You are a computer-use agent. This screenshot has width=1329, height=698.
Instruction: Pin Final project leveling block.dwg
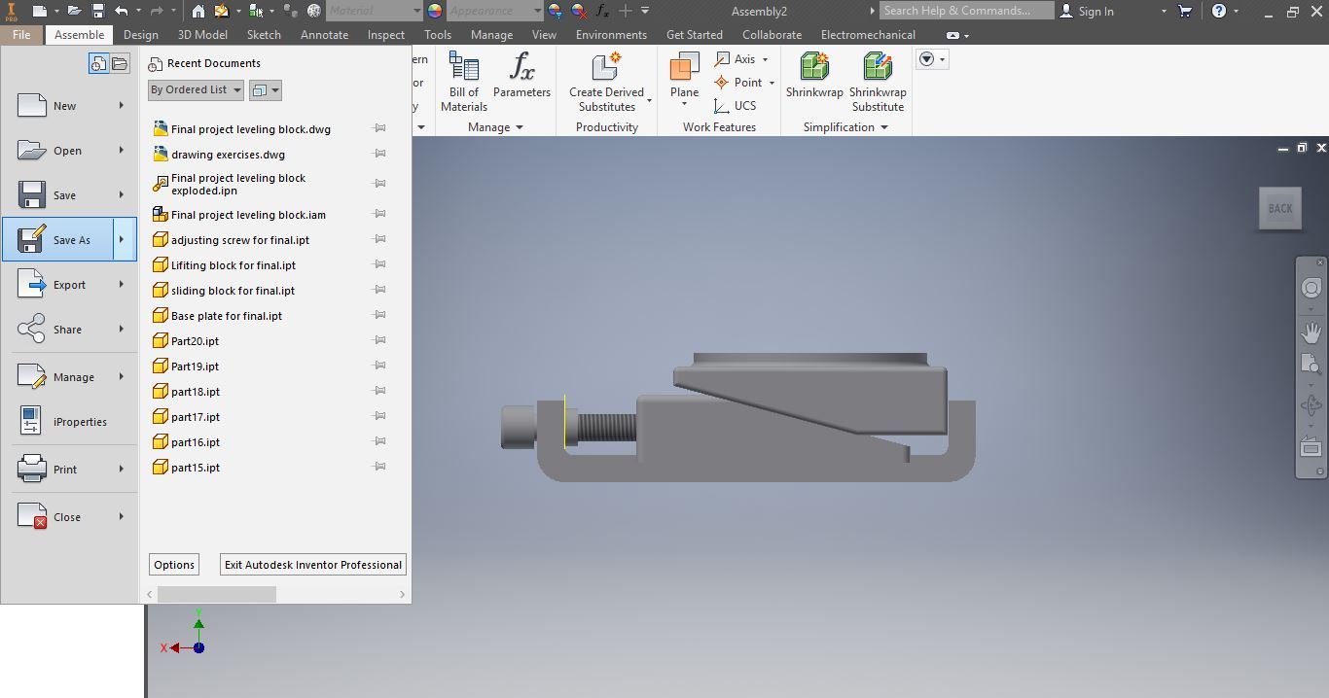380,128
